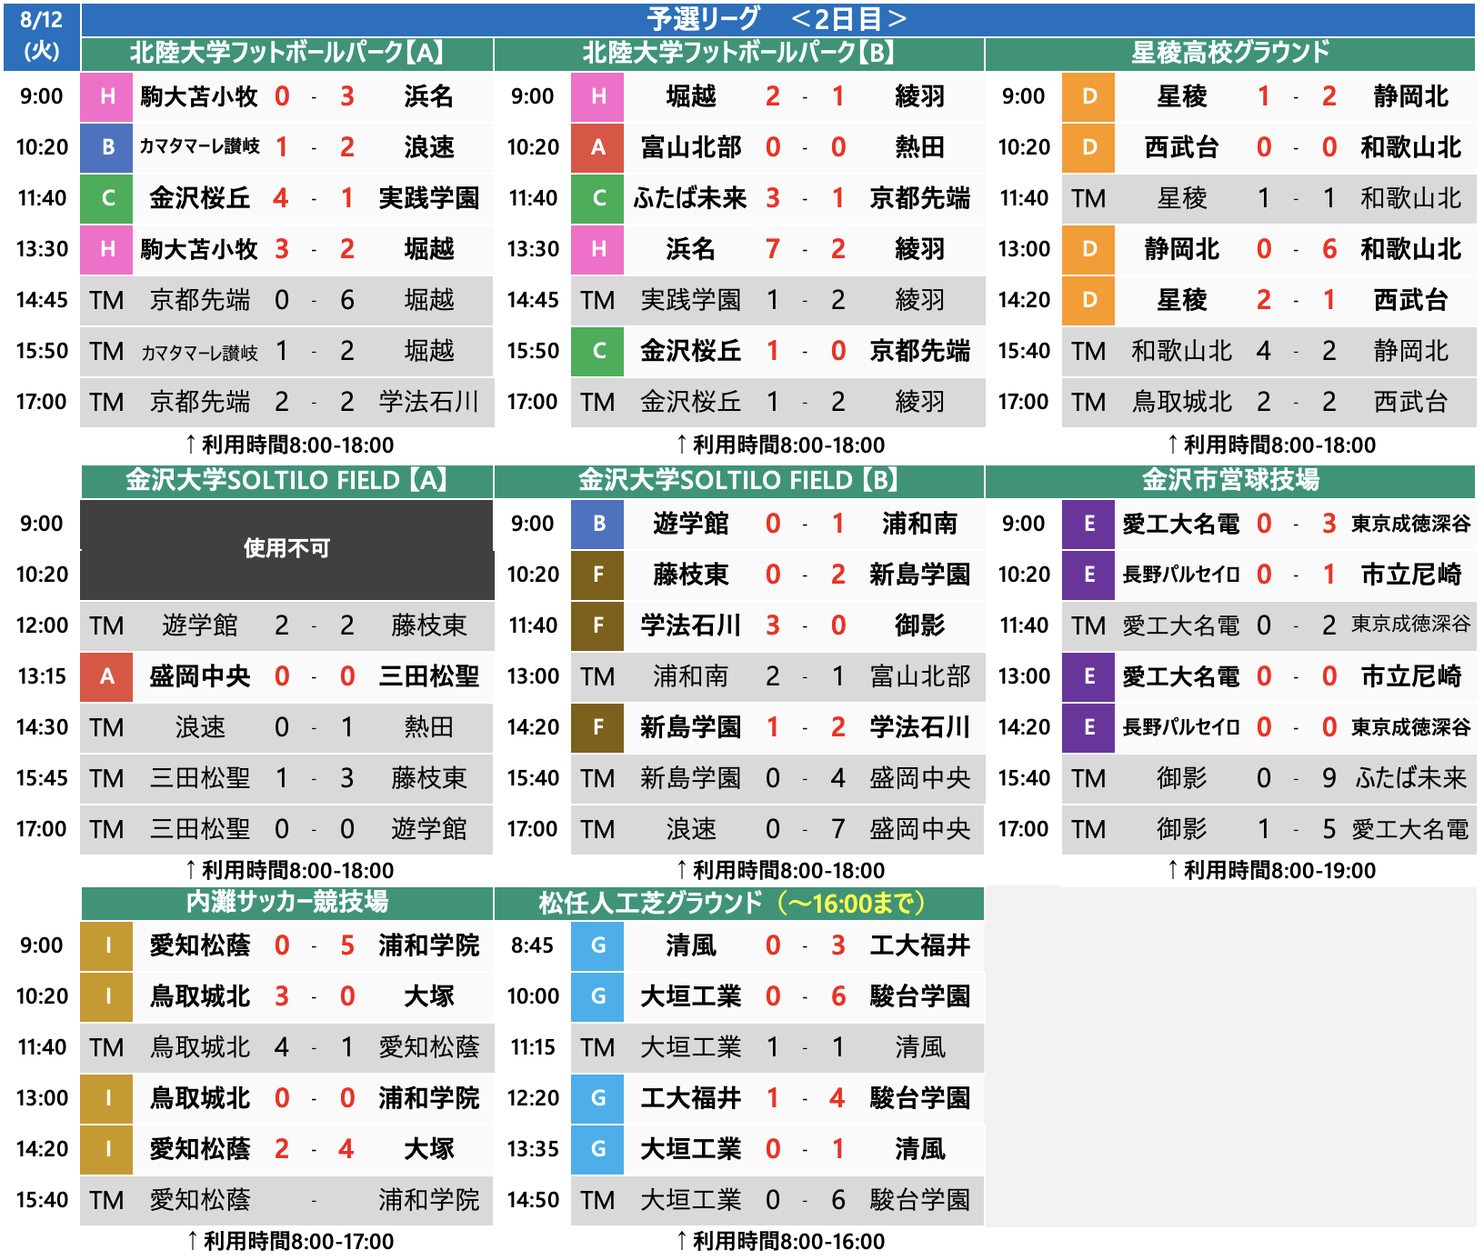
Task: Select the 松任人工芝グラウンド(〜16:00まで) header
Action: coord(738,902)
